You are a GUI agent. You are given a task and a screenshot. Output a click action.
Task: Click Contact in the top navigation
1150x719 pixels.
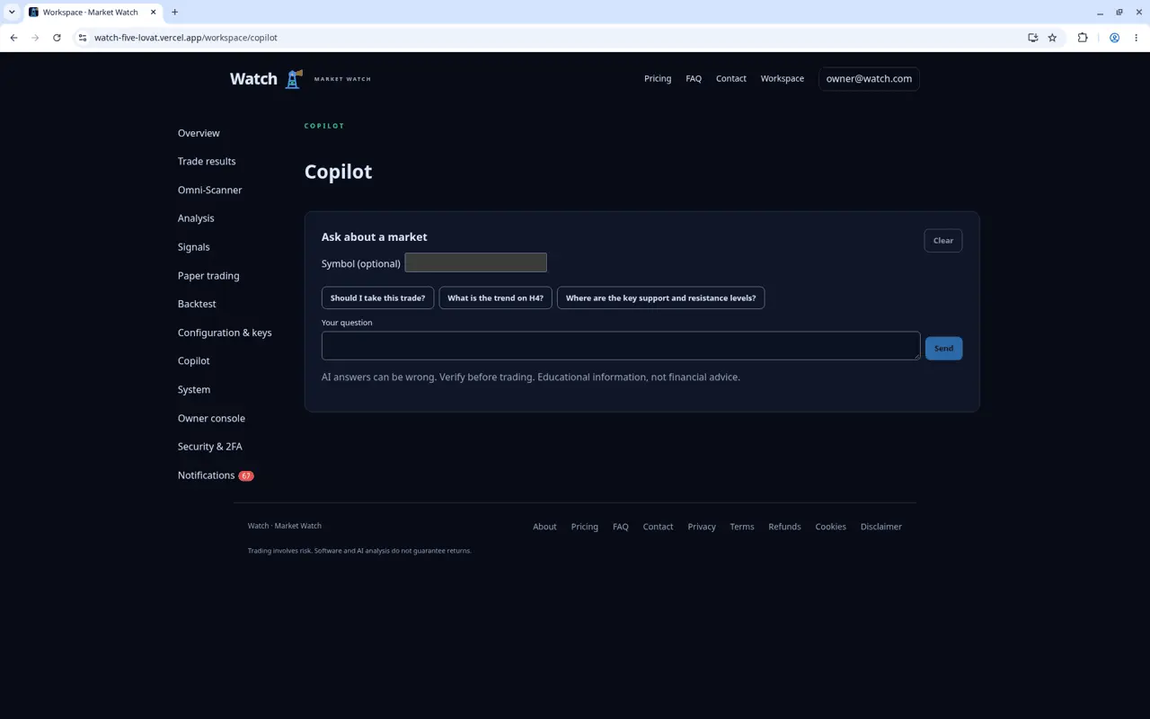tap(731, 78)
